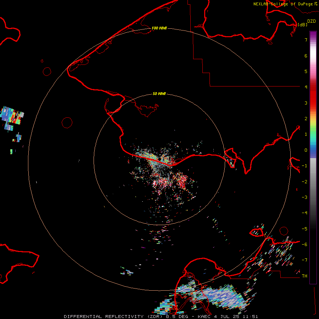This screenshot has width=319, height=319.
Task: Click the -3 value on the color scale
Action: point(304,197)
